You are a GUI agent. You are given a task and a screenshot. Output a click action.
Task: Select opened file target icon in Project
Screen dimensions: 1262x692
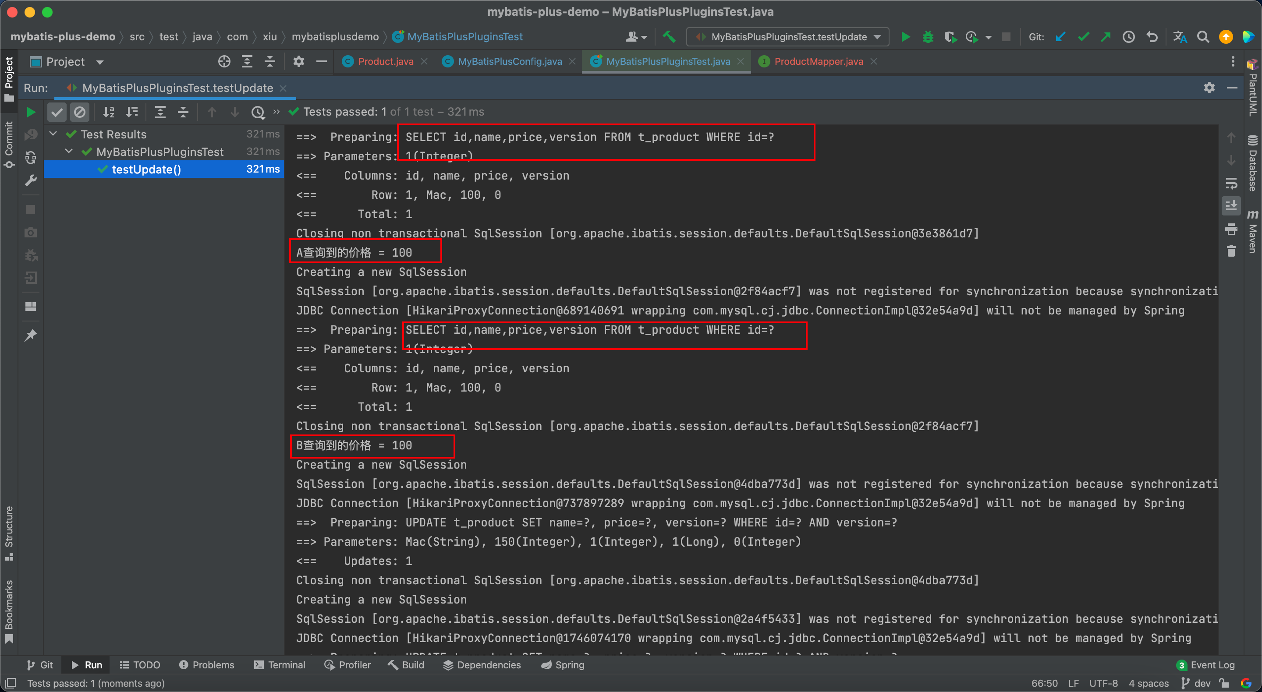[x=224, y=61]
